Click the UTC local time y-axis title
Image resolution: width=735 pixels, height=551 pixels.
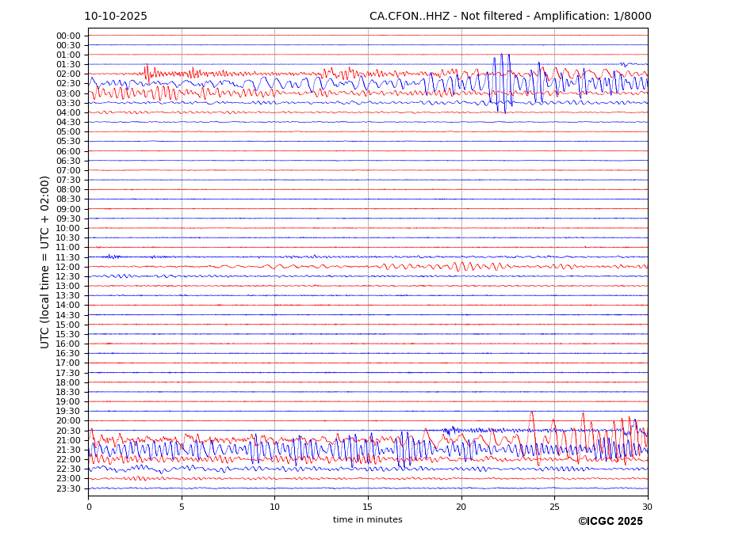[45, 261]
